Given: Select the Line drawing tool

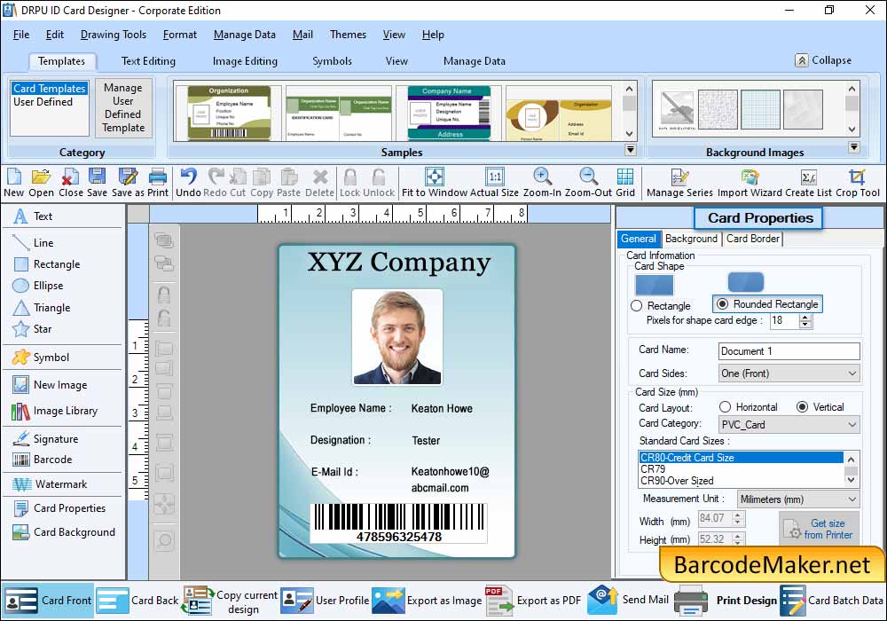Looking at the screenshot, I should pos(33,242).
